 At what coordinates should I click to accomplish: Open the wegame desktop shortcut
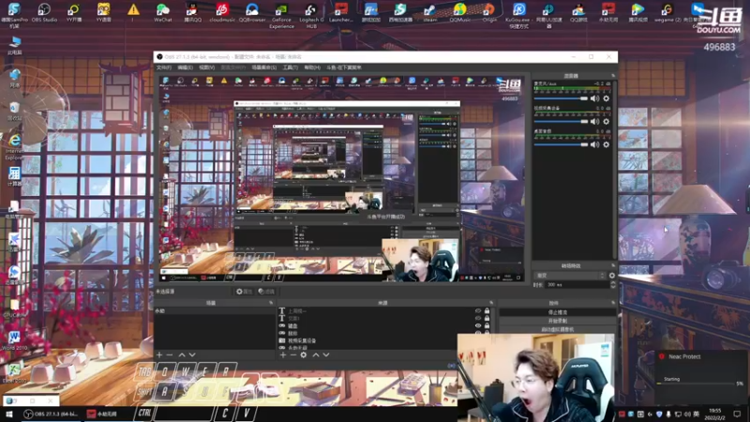coord(667,12)
